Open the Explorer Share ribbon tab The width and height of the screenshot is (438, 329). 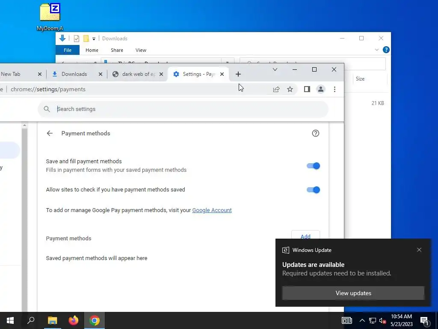tap(117, 50)
